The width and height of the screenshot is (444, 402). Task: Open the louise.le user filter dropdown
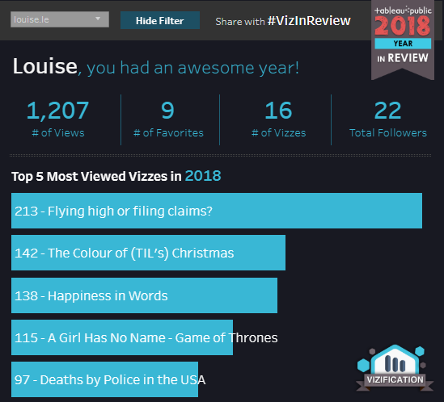[x=60, y=19]
